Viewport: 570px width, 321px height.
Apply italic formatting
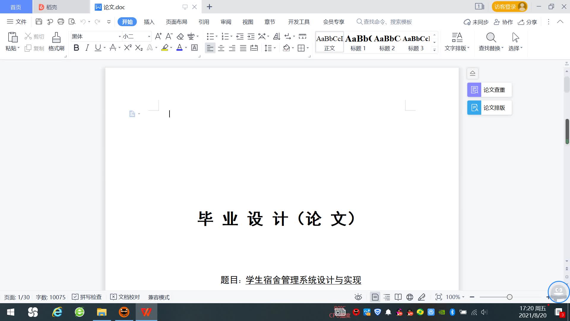[x=87, y=48]
